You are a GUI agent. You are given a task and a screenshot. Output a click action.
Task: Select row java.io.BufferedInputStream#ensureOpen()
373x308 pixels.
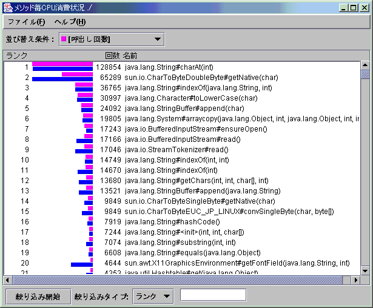(182, 129)
